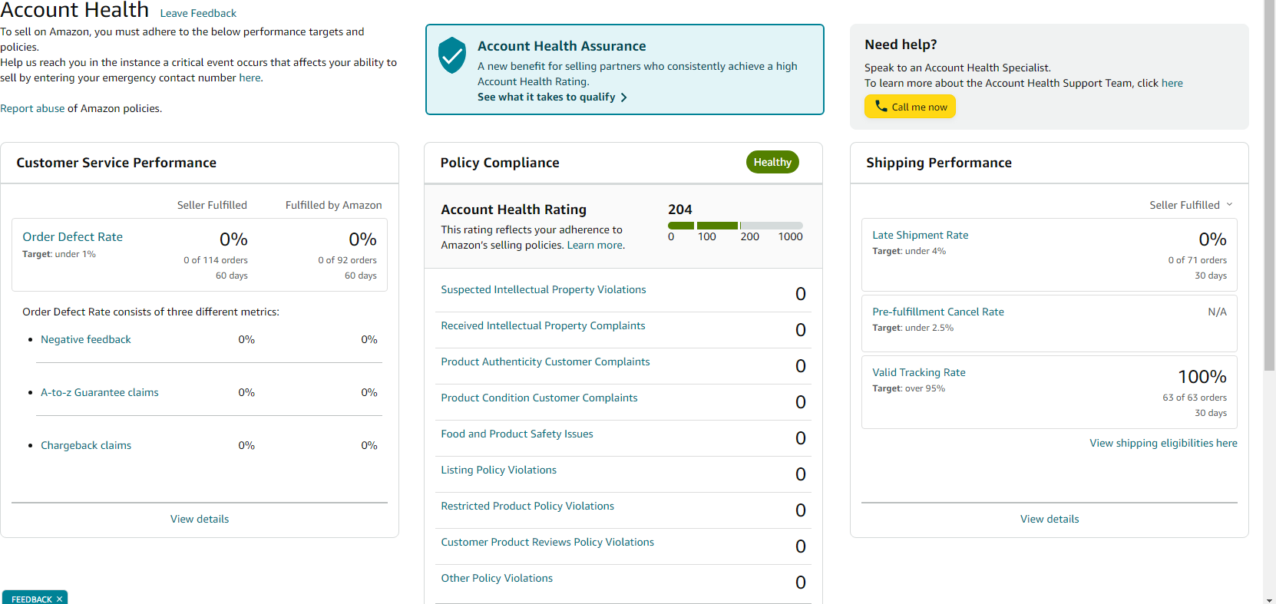The width and height of the screenshot is (1276, 604).
Task: Click Late Shipment Rate link
Action: (x=920, y=235)
